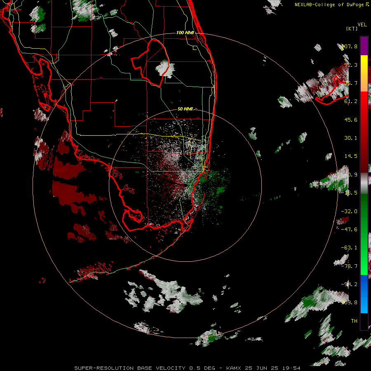The width and height of the screenshot is (371, 371).
Task: Pick the purple segment of the velocity colorbar
Action: click(x=364, y=46)
